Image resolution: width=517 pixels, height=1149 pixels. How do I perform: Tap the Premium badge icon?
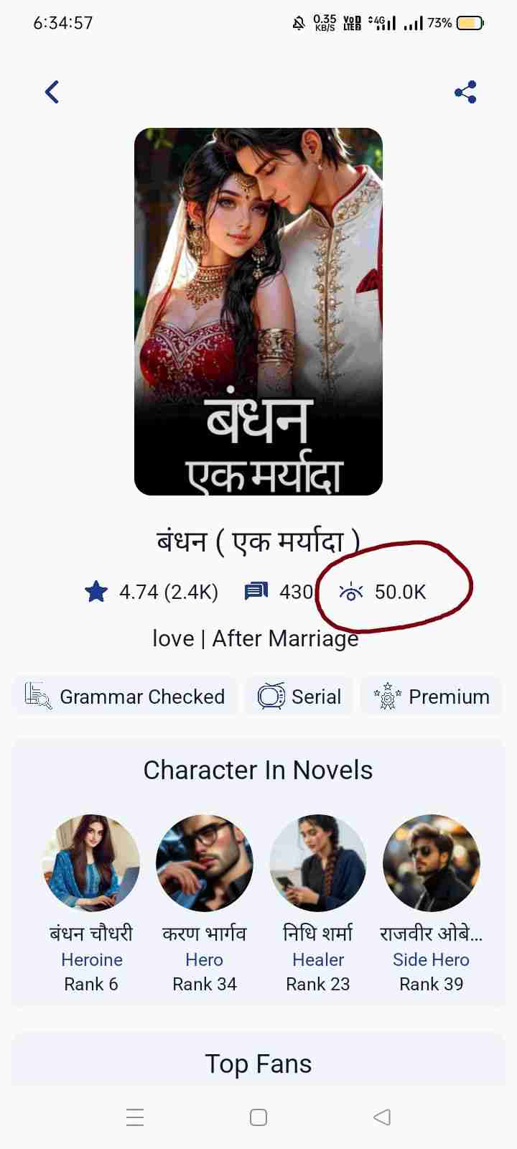tap(388, 696)
